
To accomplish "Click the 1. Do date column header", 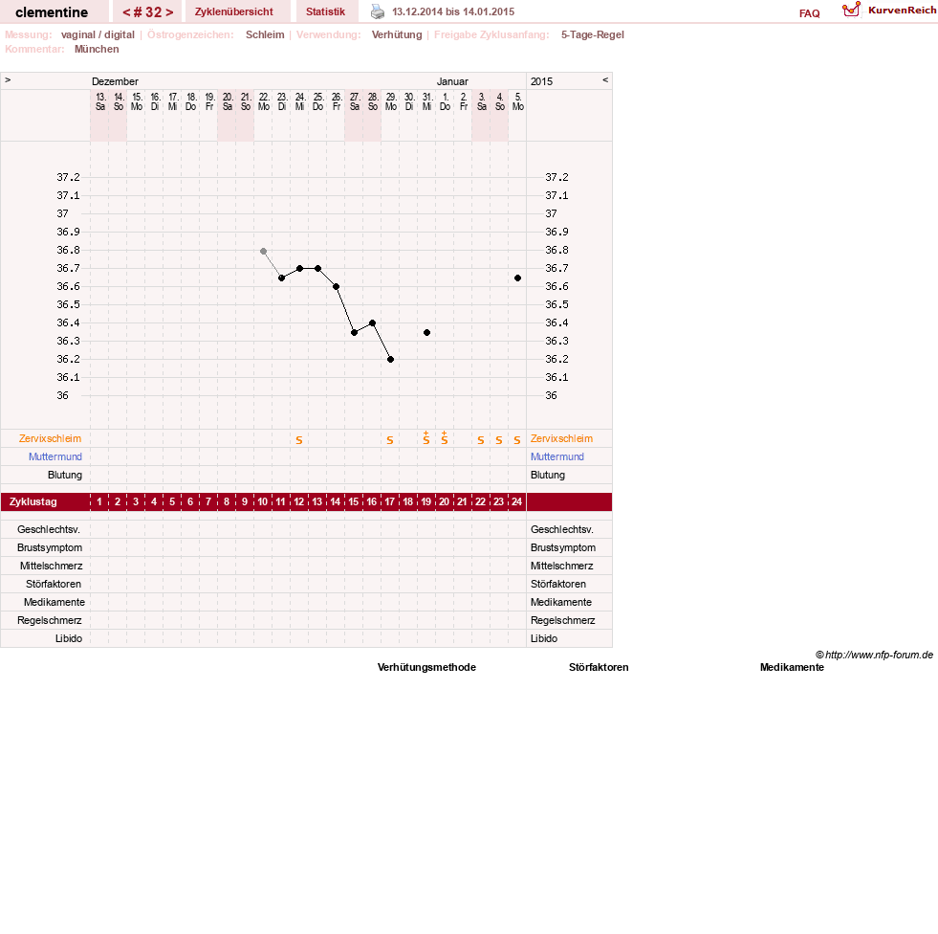I will click(445, 101).
